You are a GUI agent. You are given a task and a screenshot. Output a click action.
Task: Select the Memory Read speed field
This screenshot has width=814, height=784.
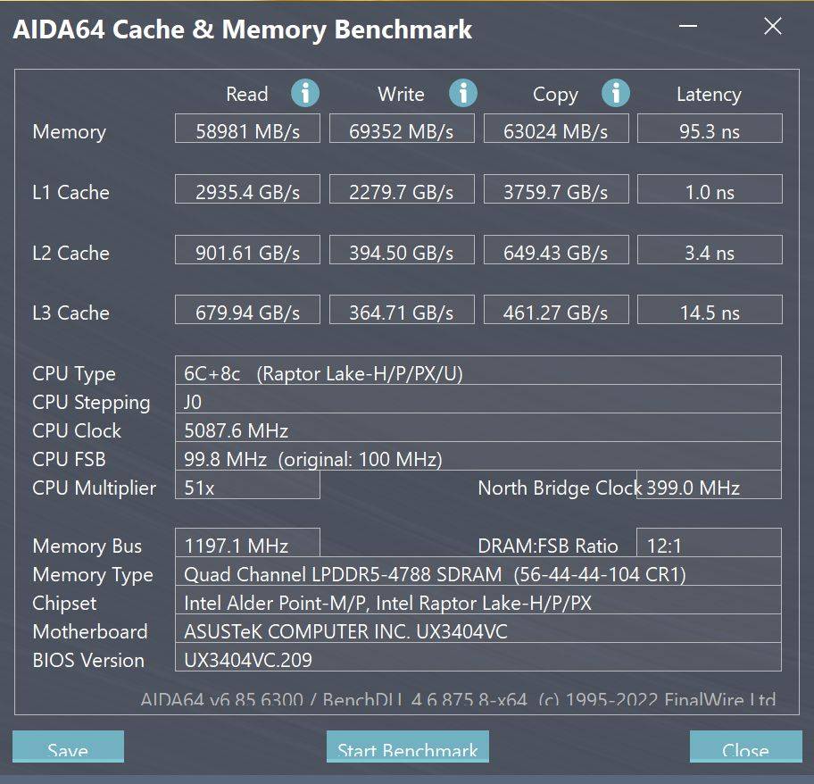(x=247, y=130)
